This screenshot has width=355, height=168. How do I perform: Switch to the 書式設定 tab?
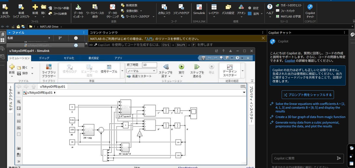click(93, 58)
